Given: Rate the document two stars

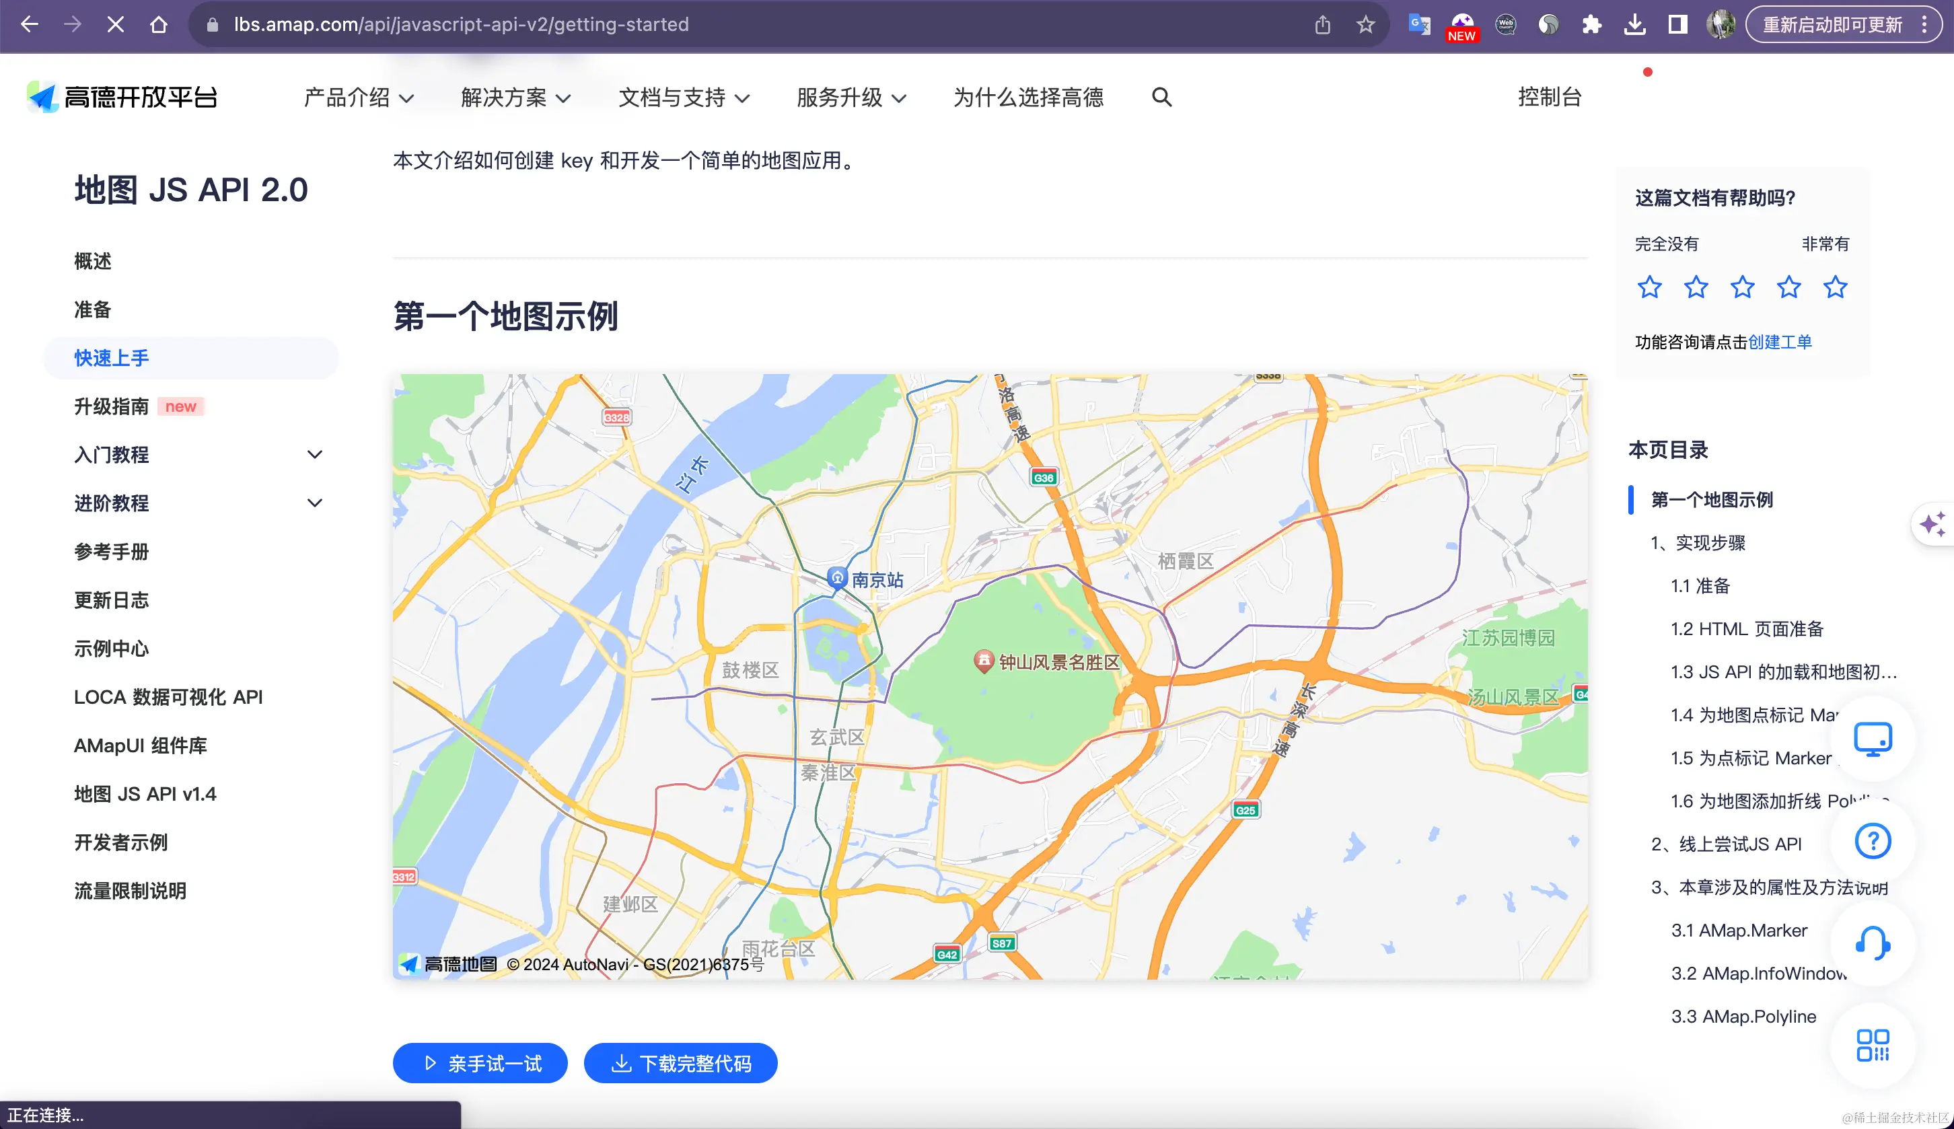Looking at the screenshot, I should click(x=1696, y=287).
